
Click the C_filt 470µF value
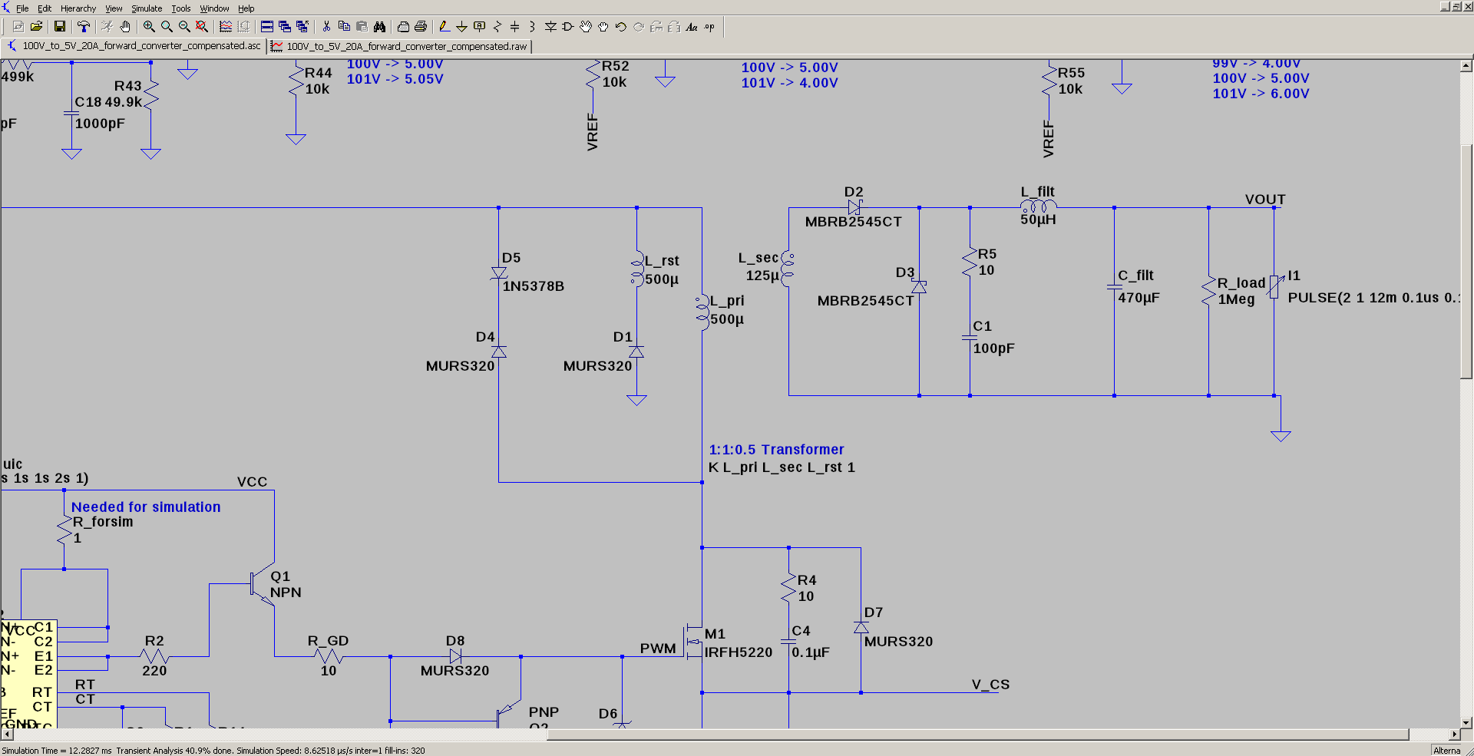[1139, 298]
